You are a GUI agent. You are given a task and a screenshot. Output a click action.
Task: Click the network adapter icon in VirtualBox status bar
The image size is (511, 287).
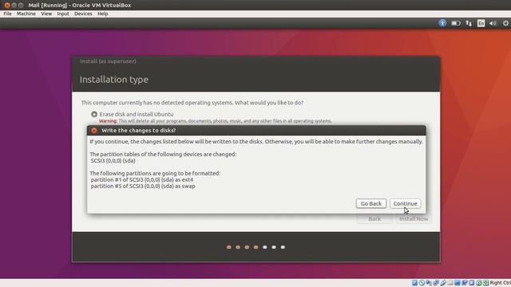(436, 283)
